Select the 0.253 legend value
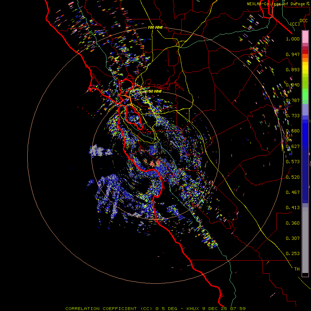 point(293,254)
